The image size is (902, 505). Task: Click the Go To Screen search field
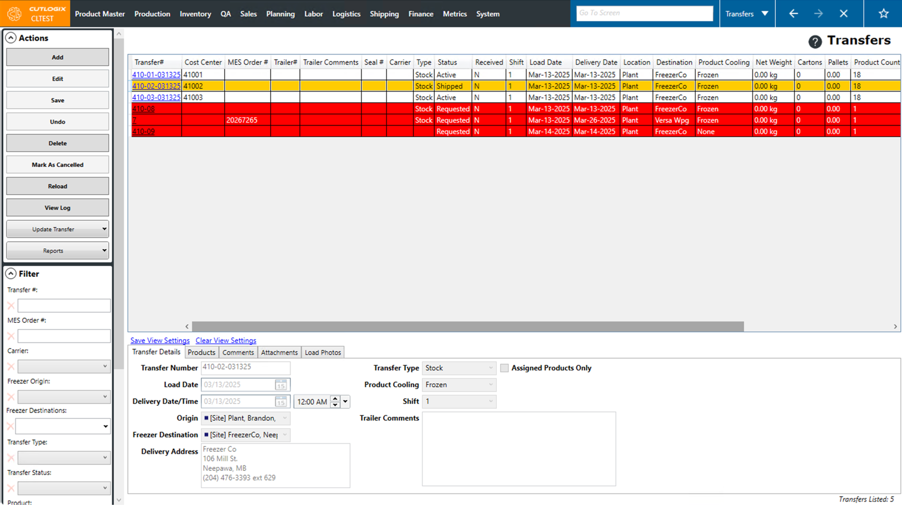[x=644, y=13]
